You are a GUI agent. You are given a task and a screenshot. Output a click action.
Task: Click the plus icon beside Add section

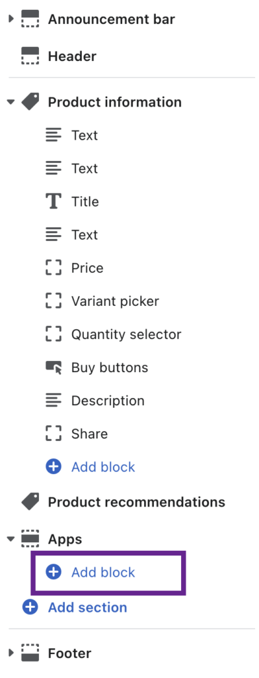[x=30, y=607]
